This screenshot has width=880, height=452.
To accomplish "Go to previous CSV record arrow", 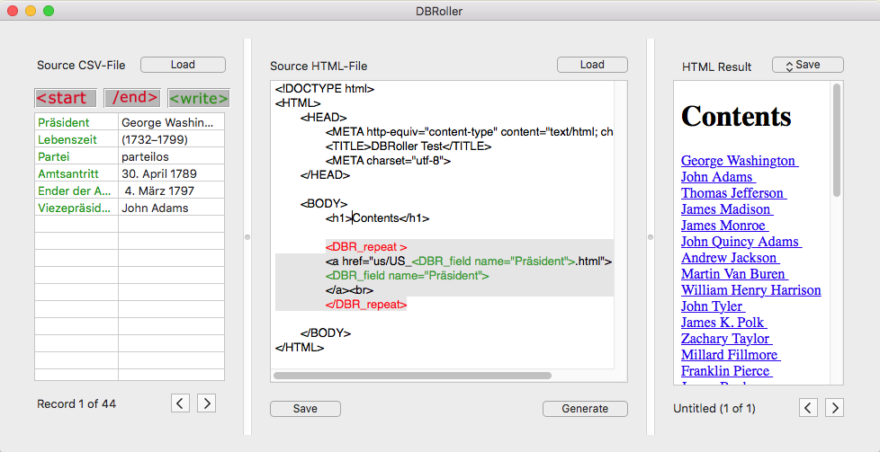I will coord(180,403).
